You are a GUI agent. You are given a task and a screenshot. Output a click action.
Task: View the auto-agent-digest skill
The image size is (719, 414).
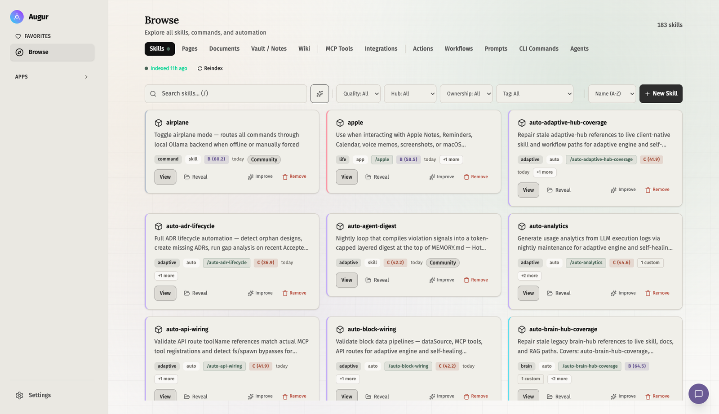point(347,280)
